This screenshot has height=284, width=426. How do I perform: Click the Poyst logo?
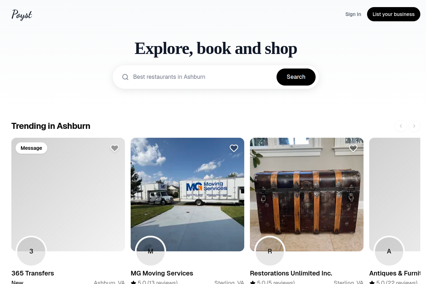pos(22,15)
